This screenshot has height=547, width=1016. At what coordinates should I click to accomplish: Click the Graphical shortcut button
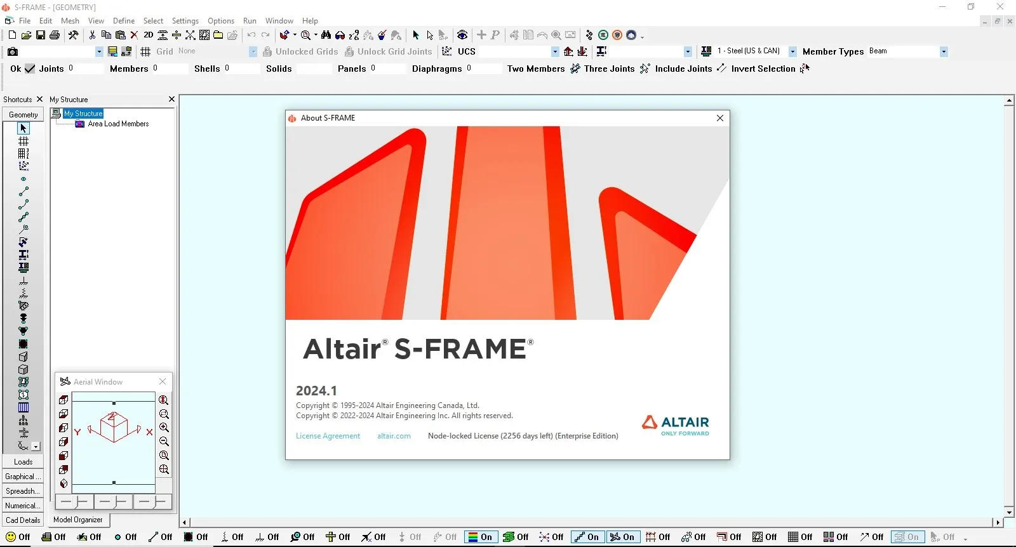pos(23,477)
